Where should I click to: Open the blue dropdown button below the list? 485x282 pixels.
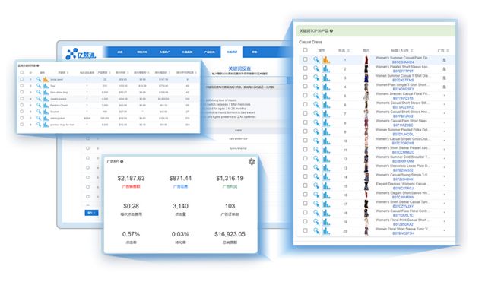pos(91,213)
